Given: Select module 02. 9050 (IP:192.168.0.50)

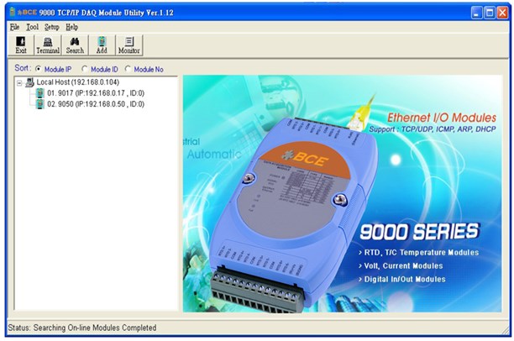Looking at the screenshot, I should (96, 104).
